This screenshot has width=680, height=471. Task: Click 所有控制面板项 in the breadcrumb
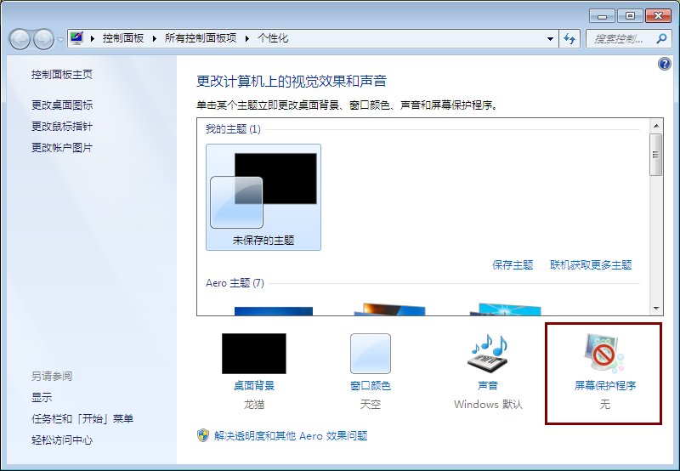click(201, 38)
